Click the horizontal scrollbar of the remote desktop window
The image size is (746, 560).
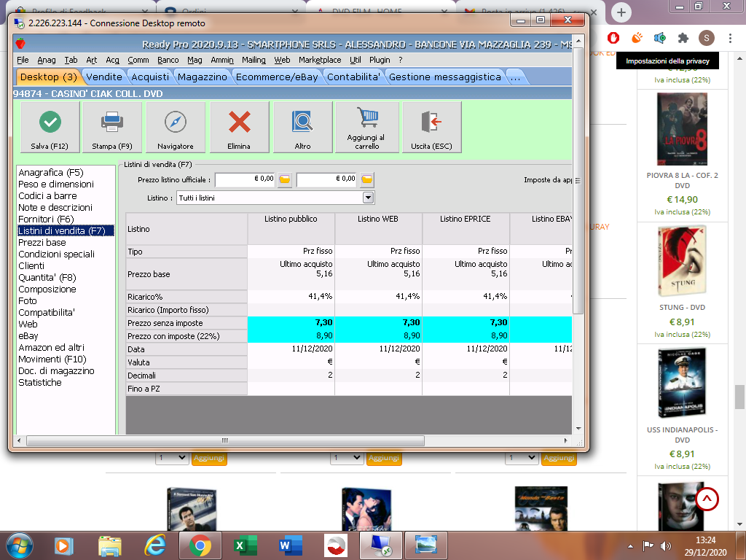tap(225, 440)
